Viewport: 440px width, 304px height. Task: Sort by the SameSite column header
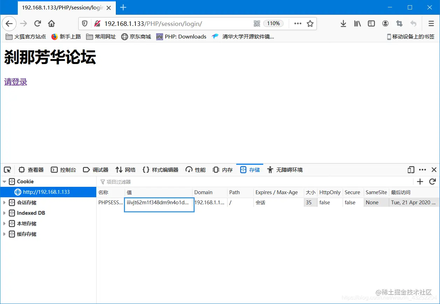[x=376, y=192]
